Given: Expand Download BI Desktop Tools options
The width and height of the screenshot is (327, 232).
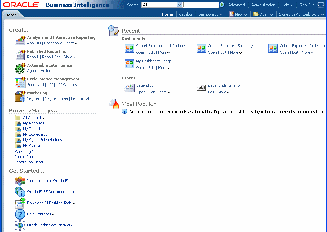Looking at the screenshot, I should (x=74, y=204).
